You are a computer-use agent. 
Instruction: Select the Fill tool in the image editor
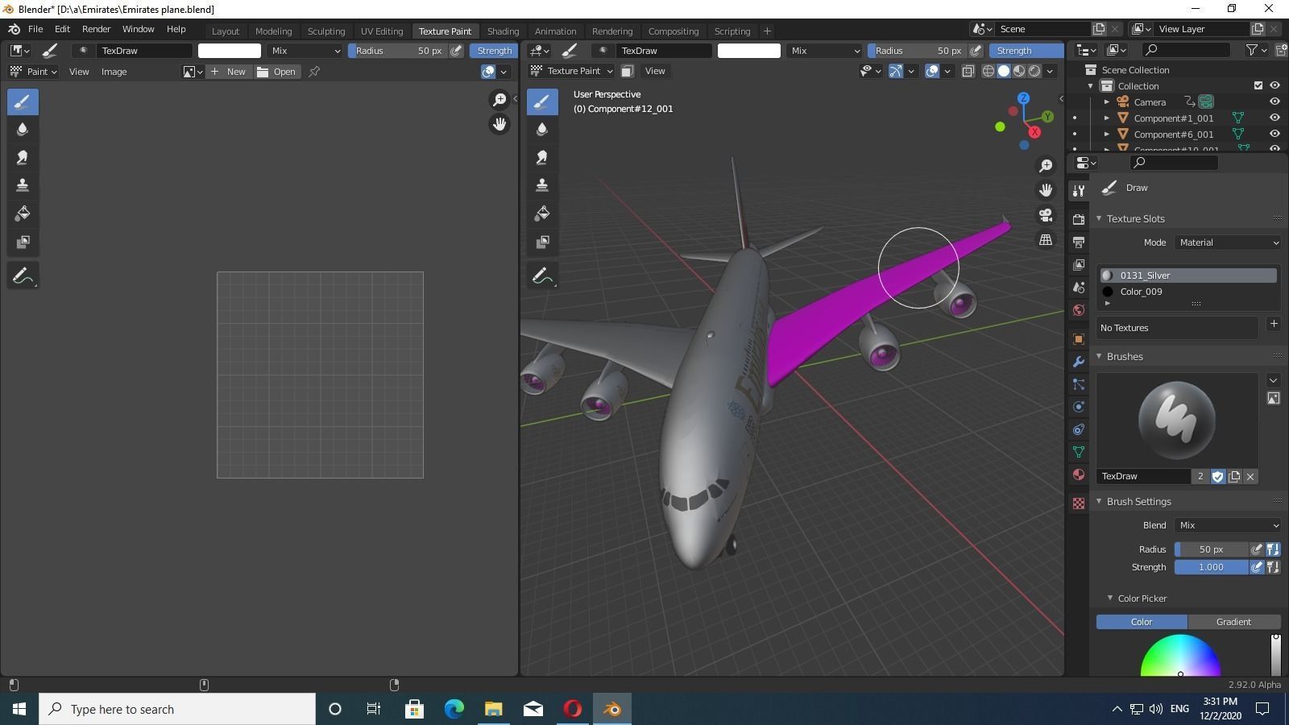point(23,213)
